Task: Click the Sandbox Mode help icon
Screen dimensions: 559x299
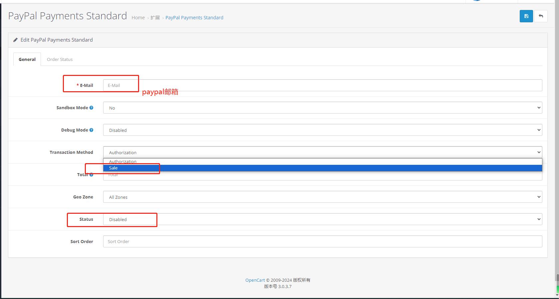Action: tap(91, 108)
